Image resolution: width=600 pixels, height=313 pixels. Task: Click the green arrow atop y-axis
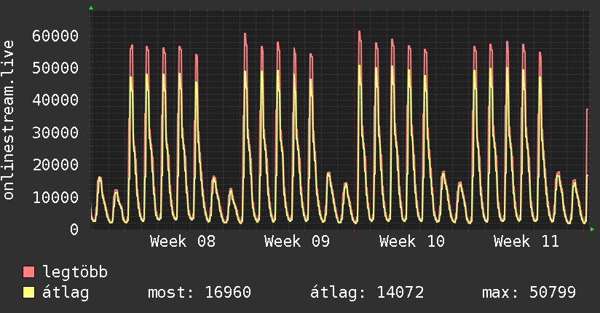point(91,8)
